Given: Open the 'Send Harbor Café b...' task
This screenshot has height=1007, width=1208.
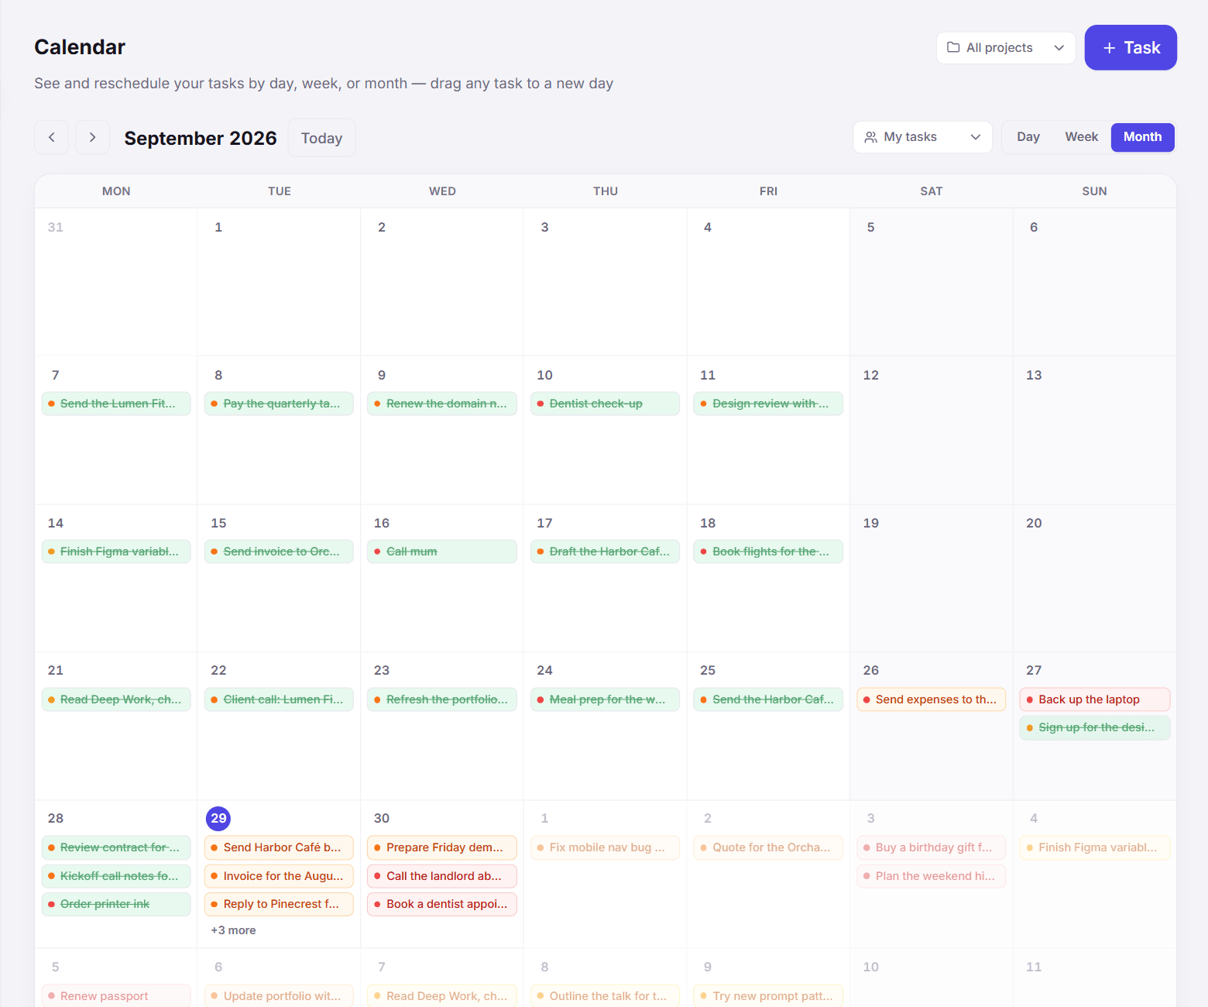Looking at the screenshot, I should coord(279,847).
